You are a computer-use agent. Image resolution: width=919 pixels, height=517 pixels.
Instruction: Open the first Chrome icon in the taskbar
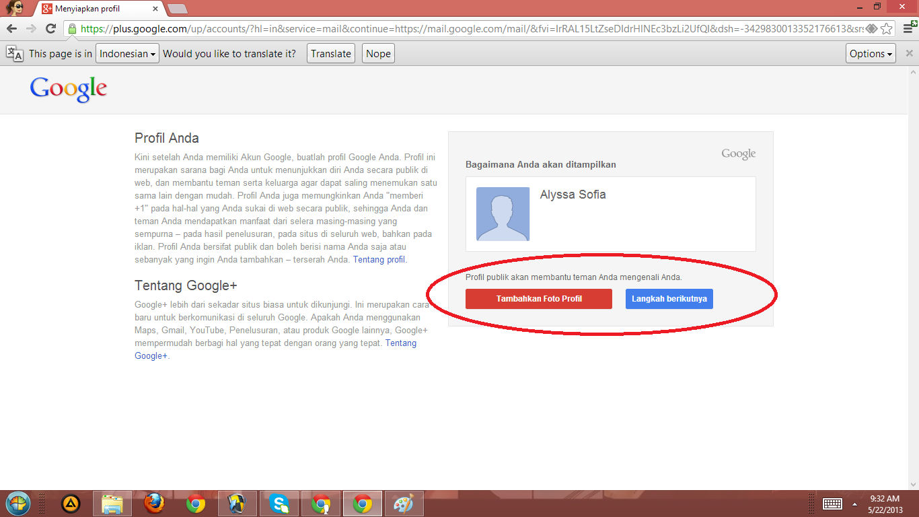click(196, 504)
